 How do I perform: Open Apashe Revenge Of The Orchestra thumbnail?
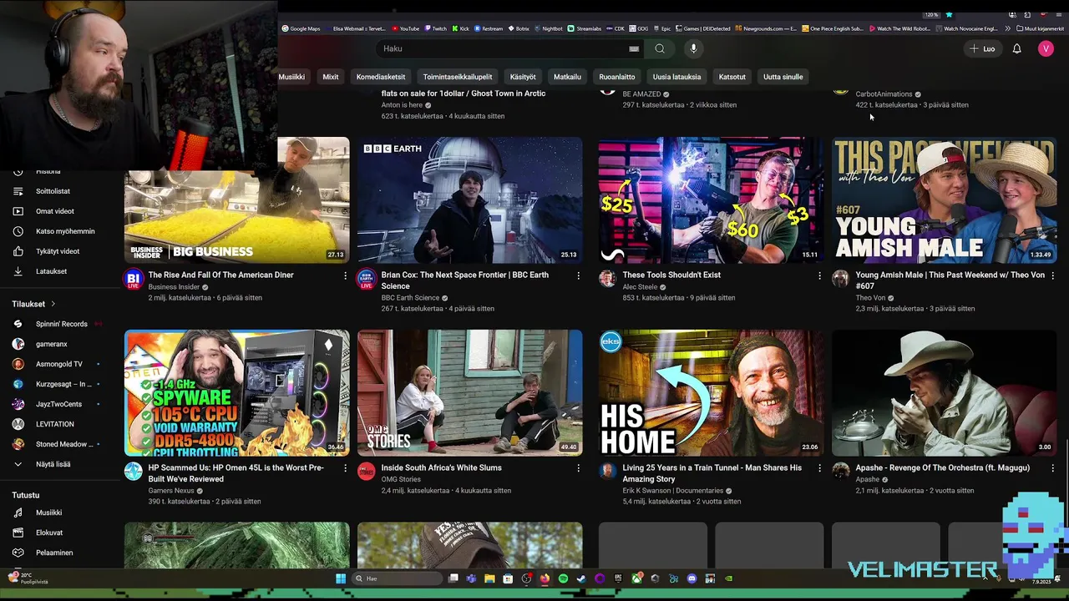(944, 392)
